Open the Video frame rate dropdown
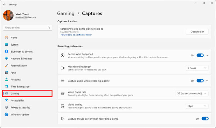The height and width of the screenshot is (128, 216). [x=192, y=93]
